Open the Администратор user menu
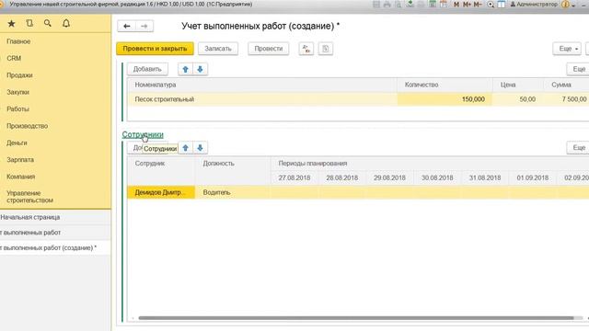This screenshot has height=331, width=589. (534, 4)
